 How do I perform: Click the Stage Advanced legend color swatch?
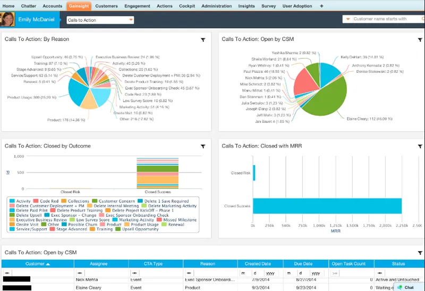(x=52, y=229)
